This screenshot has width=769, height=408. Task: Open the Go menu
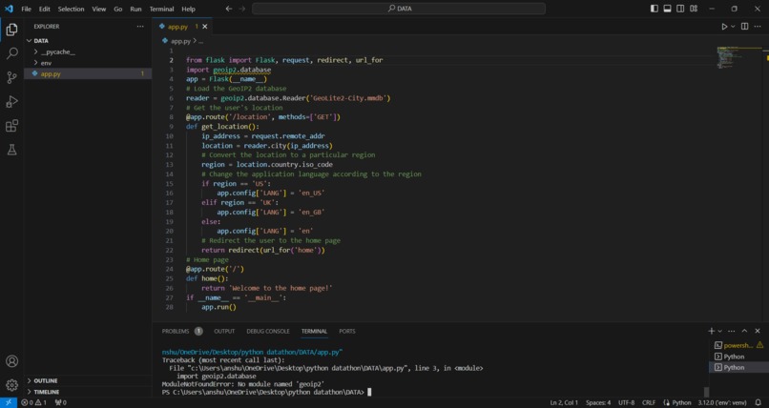[x=118, y=9]
